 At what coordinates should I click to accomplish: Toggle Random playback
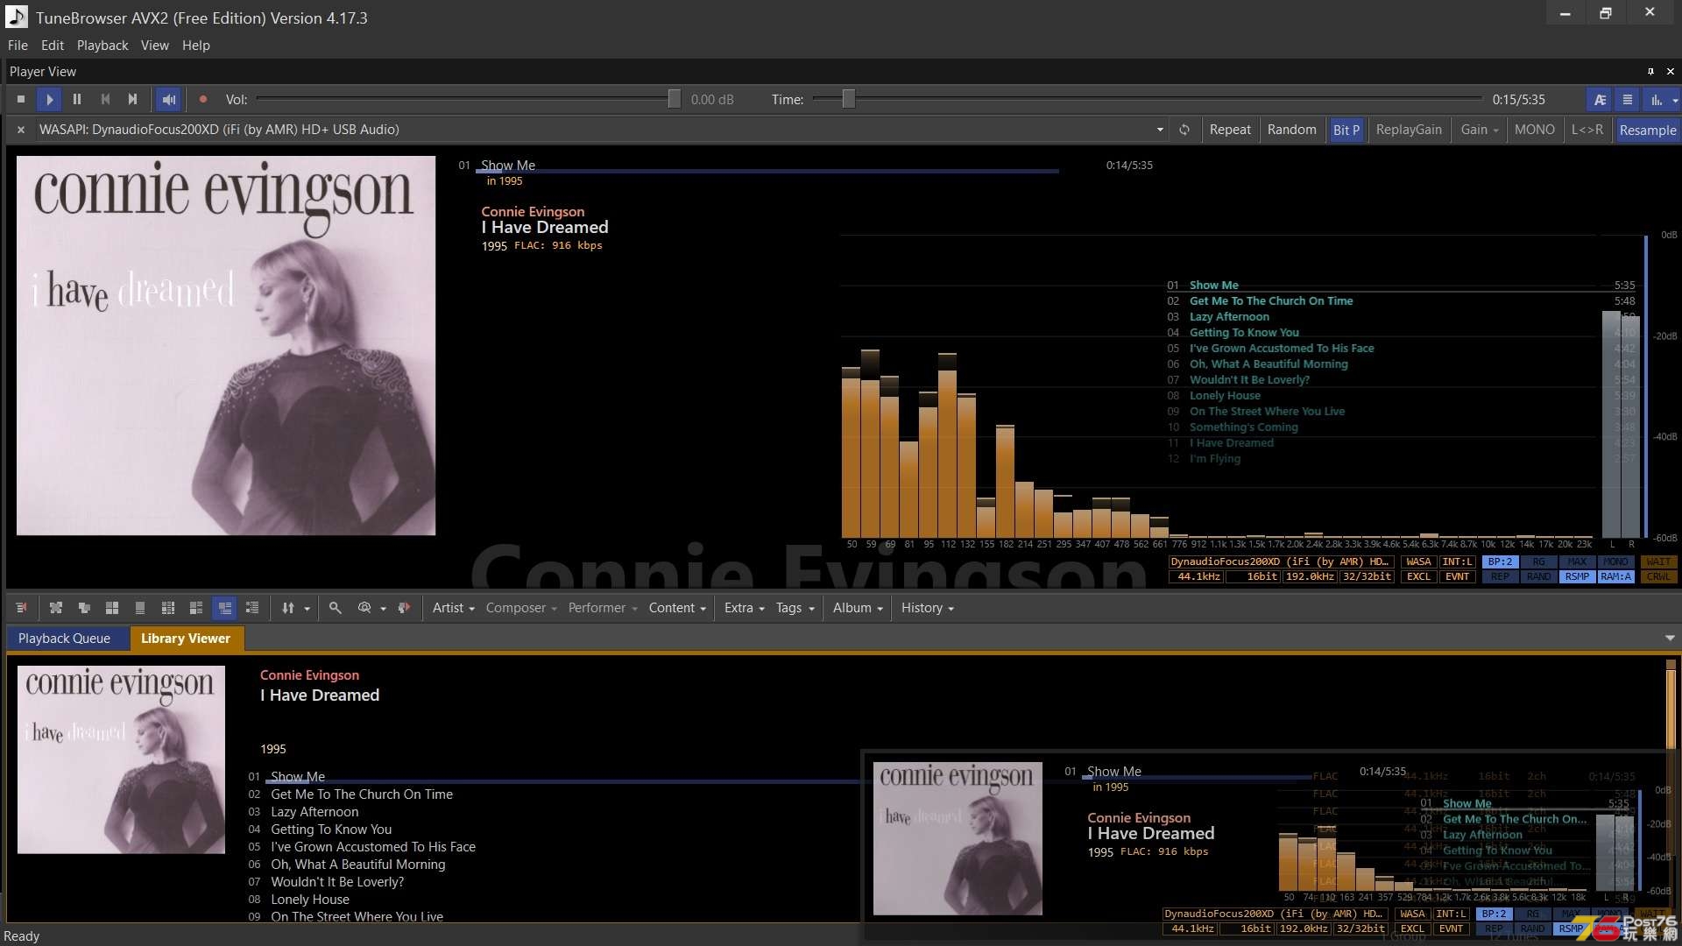[1291, 130]
